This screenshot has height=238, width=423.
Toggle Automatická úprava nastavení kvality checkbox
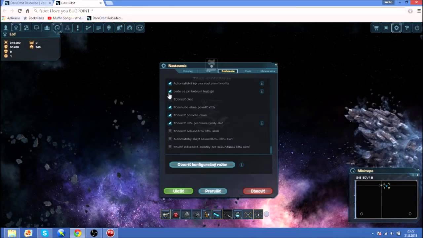coord(170,83)
